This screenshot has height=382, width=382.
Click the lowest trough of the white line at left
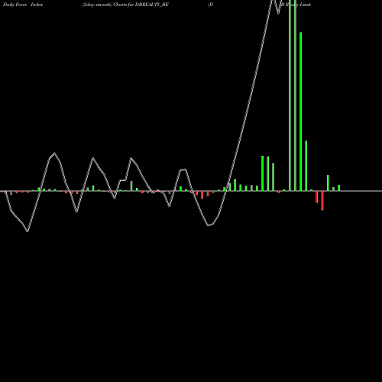[x=28, y=231]
